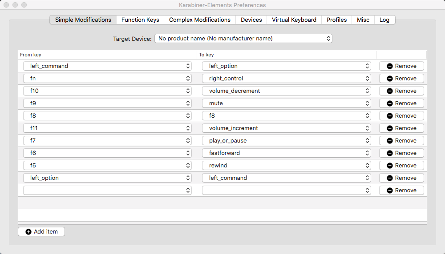Open the f11 From key dropdown

(x=107, y=128)
